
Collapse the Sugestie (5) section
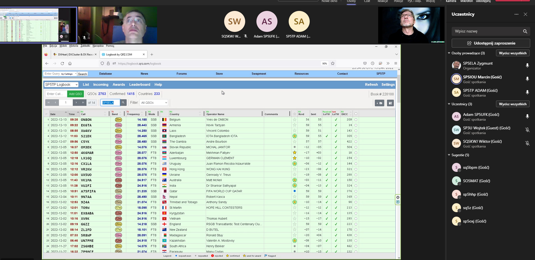click(449, 155)
